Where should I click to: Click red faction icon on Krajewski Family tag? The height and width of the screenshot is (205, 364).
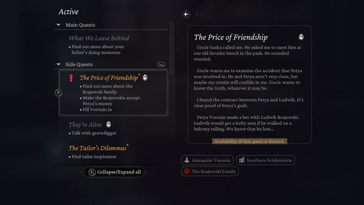[187, 171]
